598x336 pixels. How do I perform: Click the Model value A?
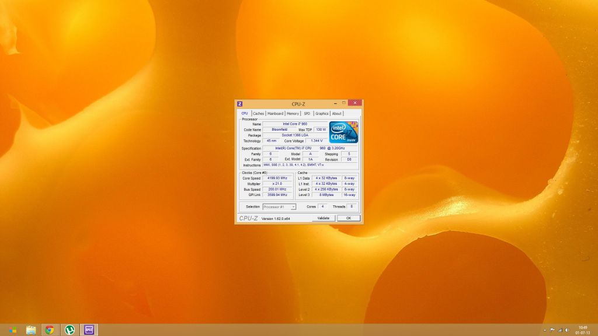[x=311, y=154]
